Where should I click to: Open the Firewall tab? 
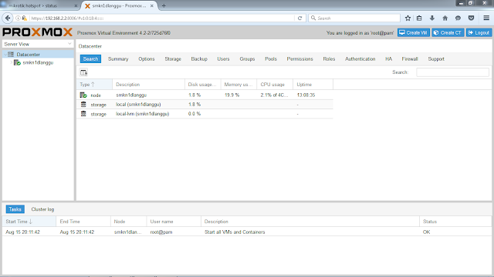[x=410, y=58]
